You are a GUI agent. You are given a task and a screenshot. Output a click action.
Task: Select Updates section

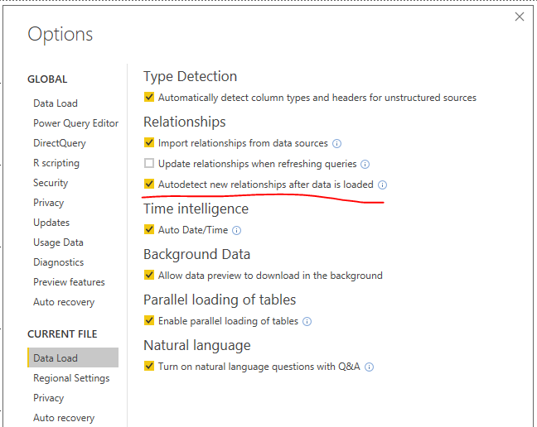51,223
